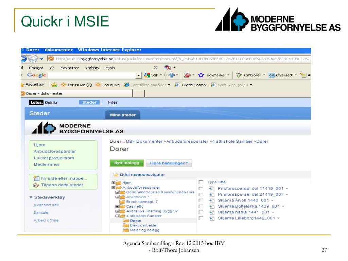
Task: Open the Oversett dropdown arrow
Action: (x=296, y=75)
